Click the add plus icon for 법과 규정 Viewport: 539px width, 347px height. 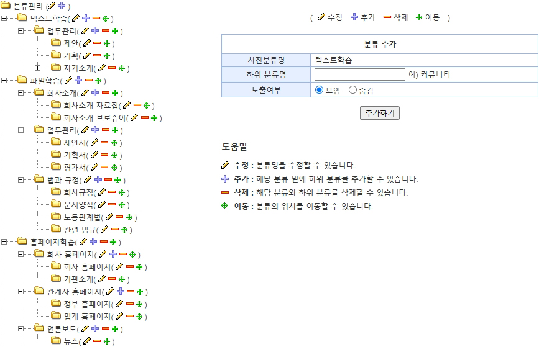[x=98, y=179]
